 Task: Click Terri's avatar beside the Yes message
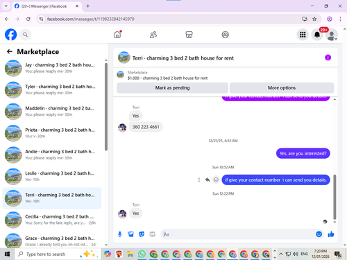click(x=122, y=214)
